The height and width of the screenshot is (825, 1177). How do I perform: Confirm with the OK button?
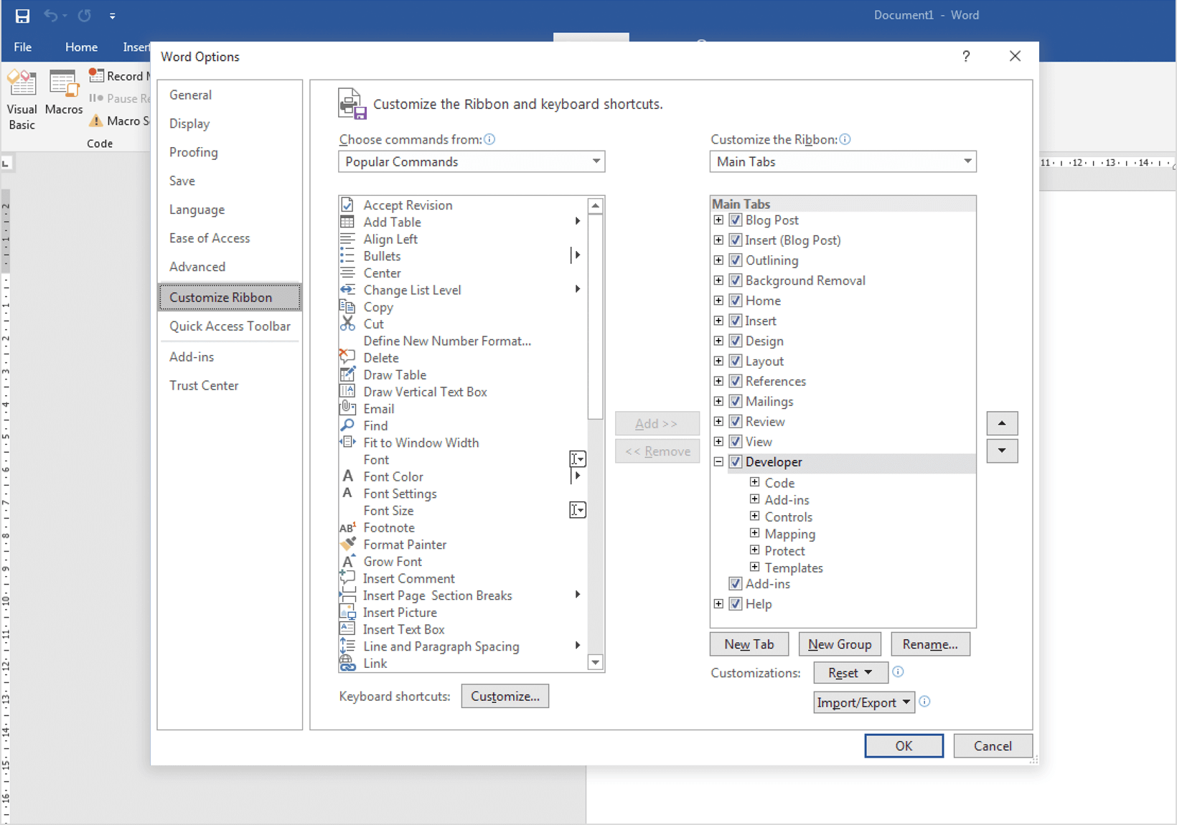point(904,745)
